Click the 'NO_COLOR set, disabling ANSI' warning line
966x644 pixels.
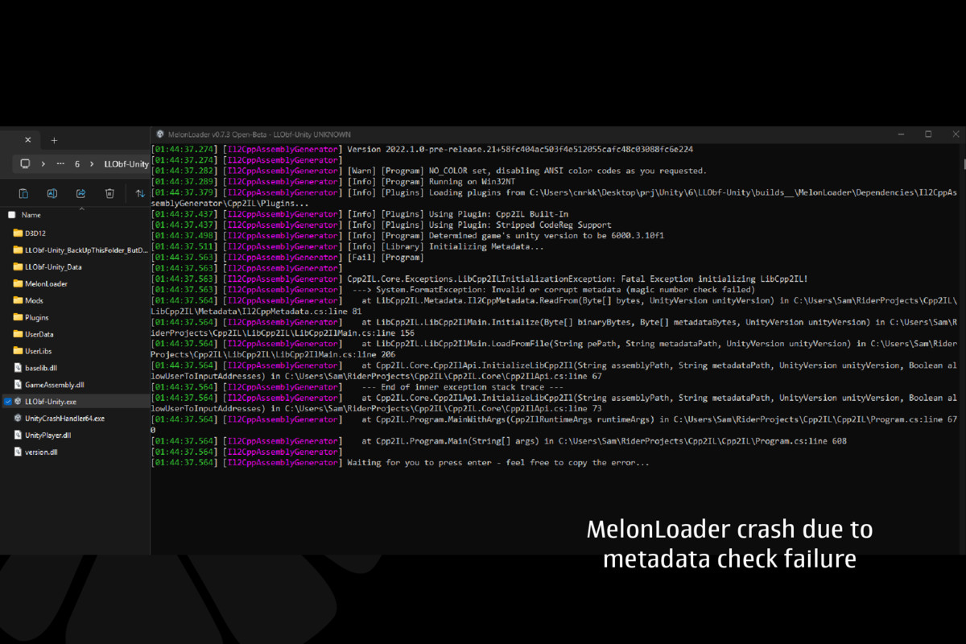pyautogui.click(x=428, y=171)
